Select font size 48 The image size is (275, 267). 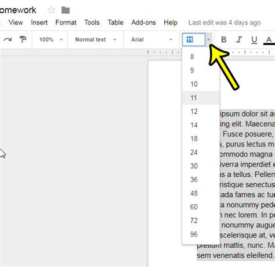[201, 193]
